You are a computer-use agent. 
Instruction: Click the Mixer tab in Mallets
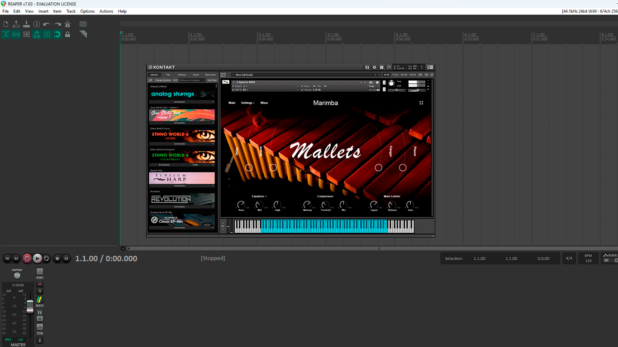264,103
